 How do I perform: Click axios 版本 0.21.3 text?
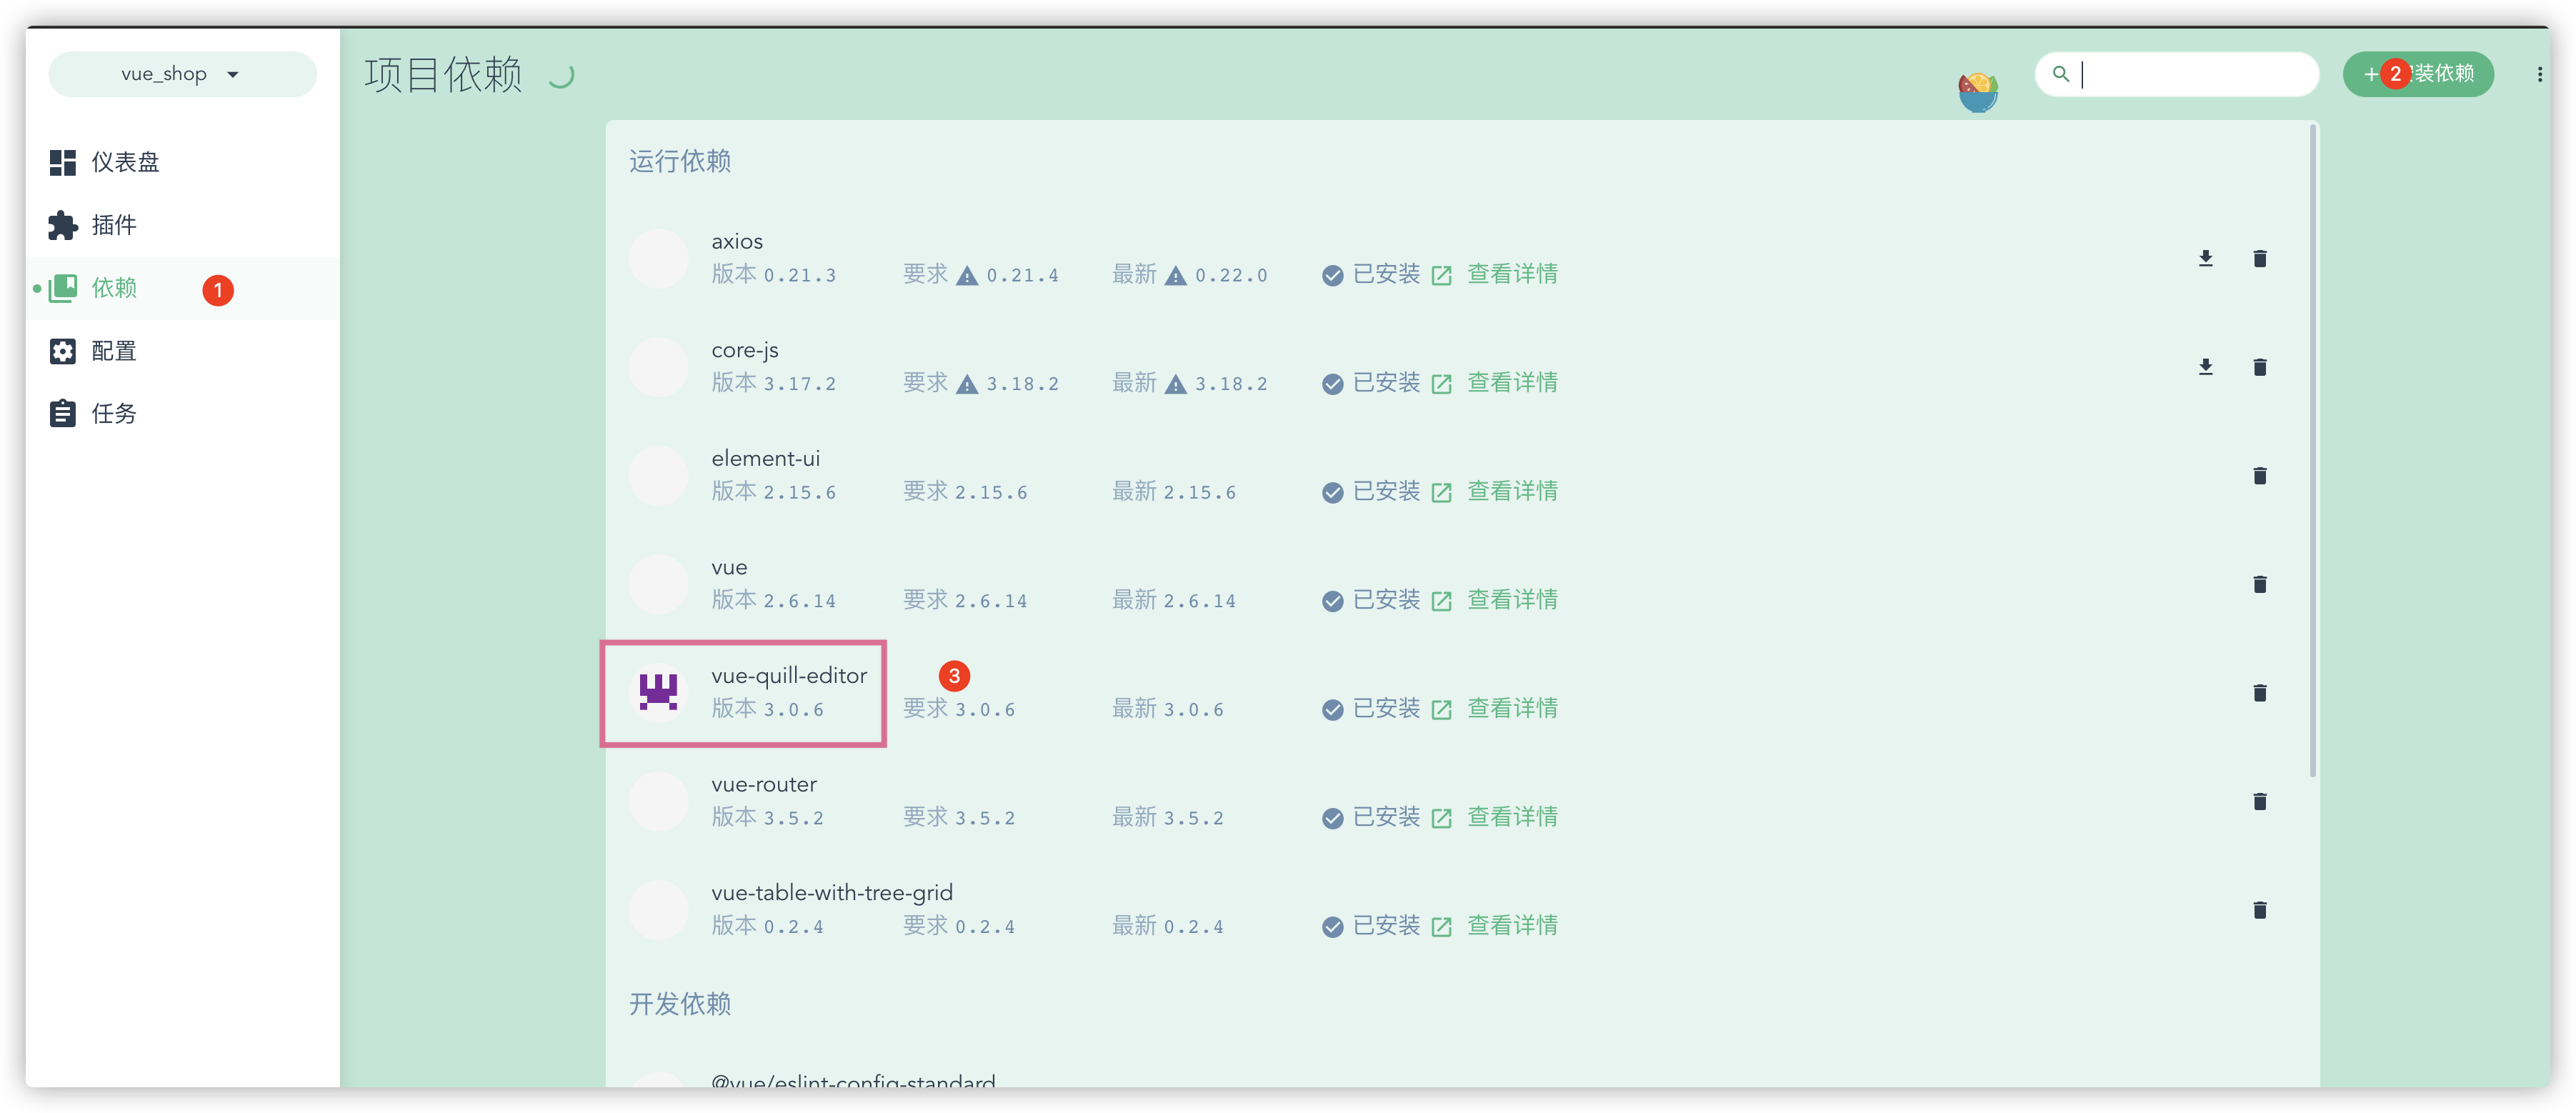click(773, 274)
